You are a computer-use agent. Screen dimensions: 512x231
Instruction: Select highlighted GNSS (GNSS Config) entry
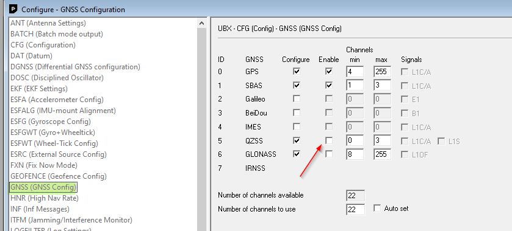click(x=43, y=187)
